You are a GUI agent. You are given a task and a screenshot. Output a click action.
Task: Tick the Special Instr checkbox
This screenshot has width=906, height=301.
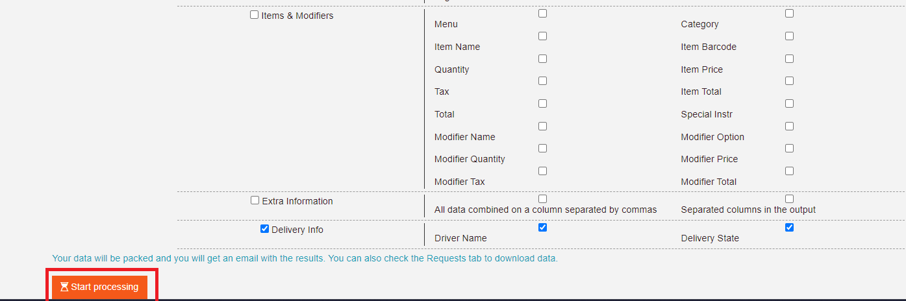(789, 103)
